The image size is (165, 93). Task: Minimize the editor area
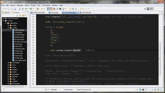159,12
